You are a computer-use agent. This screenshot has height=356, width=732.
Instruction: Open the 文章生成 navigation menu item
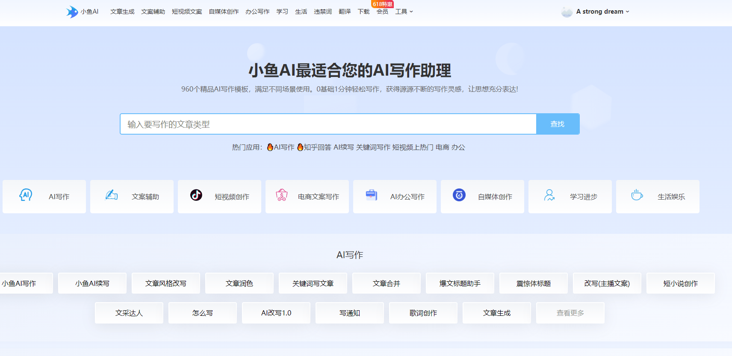pyautogui.click(x=122, y=12)
